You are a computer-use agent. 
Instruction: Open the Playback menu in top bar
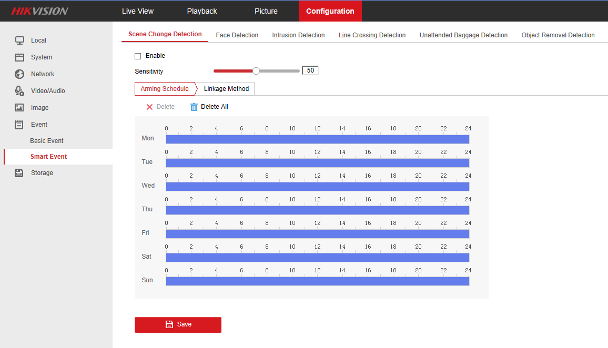click(x=202, y=11)
